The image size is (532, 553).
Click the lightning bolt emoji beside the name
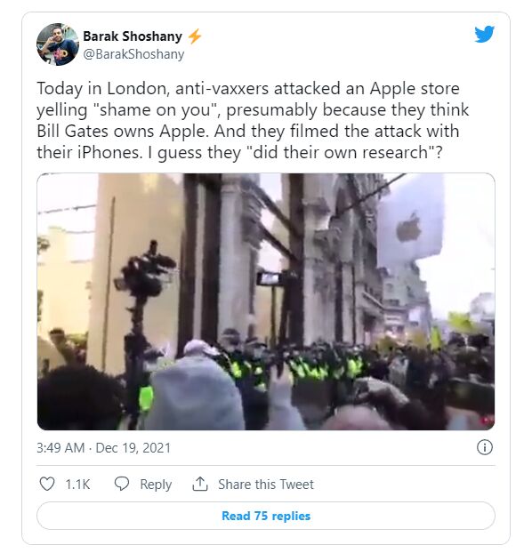195,36
